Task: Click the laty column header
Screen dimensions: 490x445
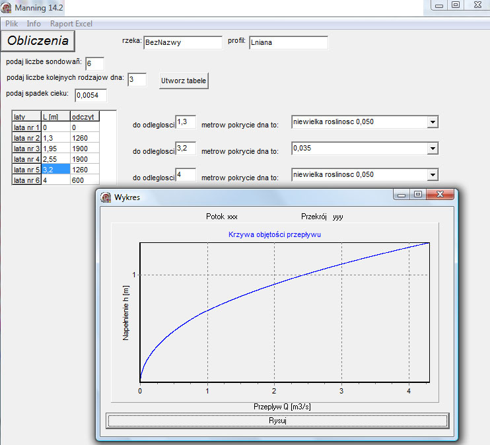Action: click(26, 117)
